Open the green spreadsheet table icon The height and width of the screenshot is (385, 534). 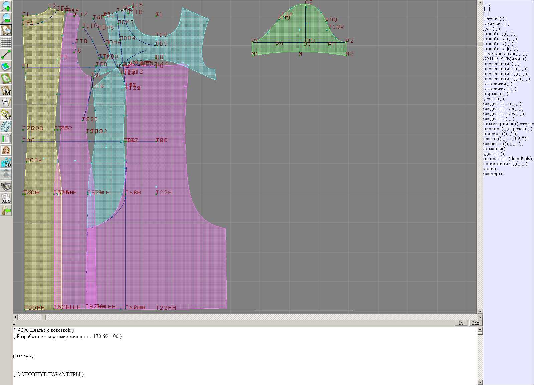6,138
